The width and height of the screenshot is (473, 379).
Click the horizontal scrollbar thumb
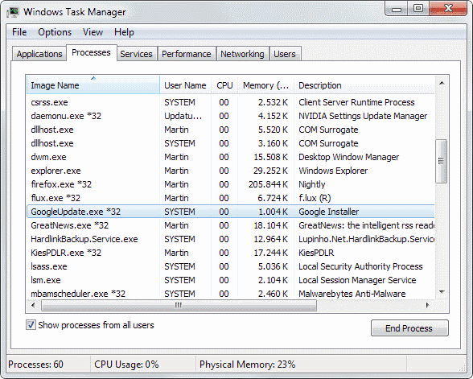[x=179, y=306]
